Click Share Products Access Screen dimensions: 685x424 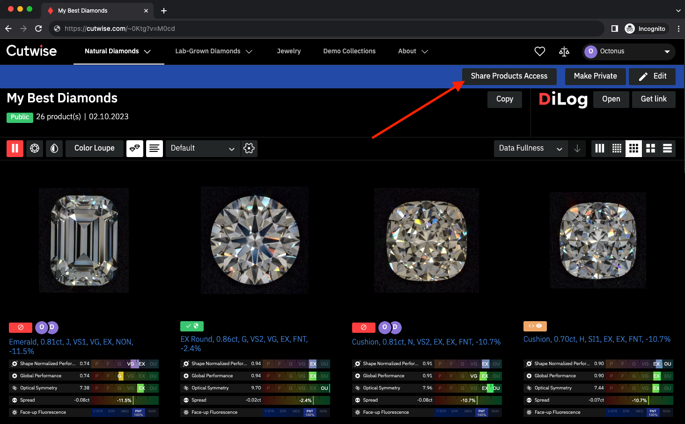click(x=509, y=76)
